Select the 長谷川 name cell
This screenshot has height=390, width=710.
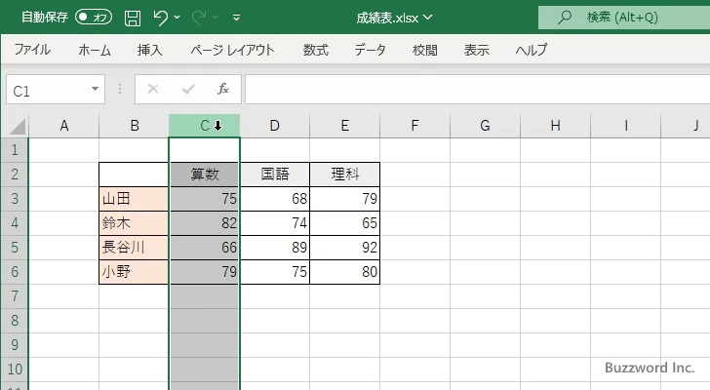point(134,248)
